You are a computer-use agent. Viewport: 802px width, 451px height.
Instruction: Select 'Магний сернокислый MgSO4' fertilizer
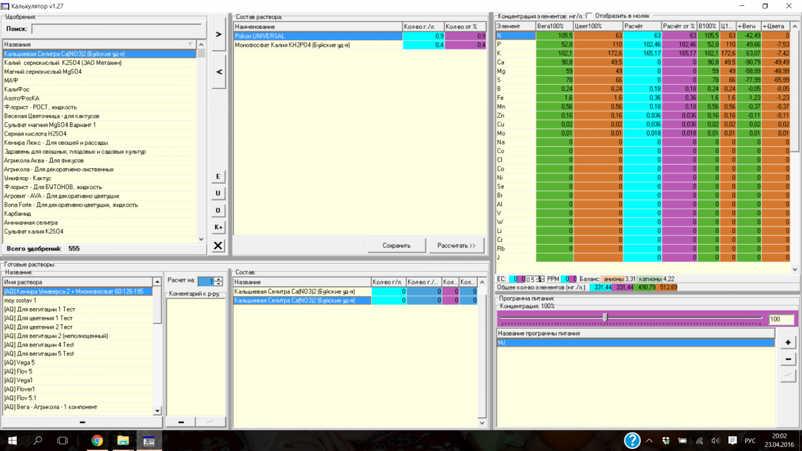point(100,71)
